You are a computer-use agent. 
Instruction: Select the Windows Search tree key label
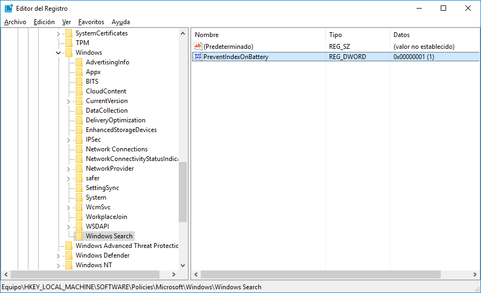(109, 236)
